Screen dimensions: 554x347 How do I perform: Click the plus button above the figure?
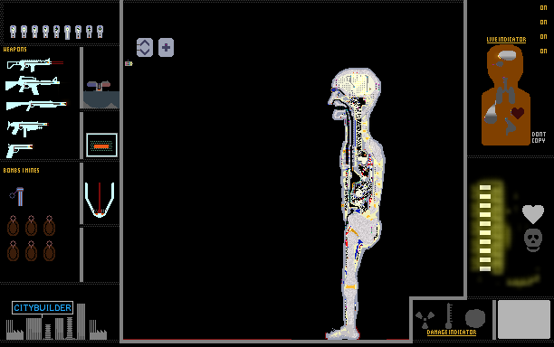point(166,47)
